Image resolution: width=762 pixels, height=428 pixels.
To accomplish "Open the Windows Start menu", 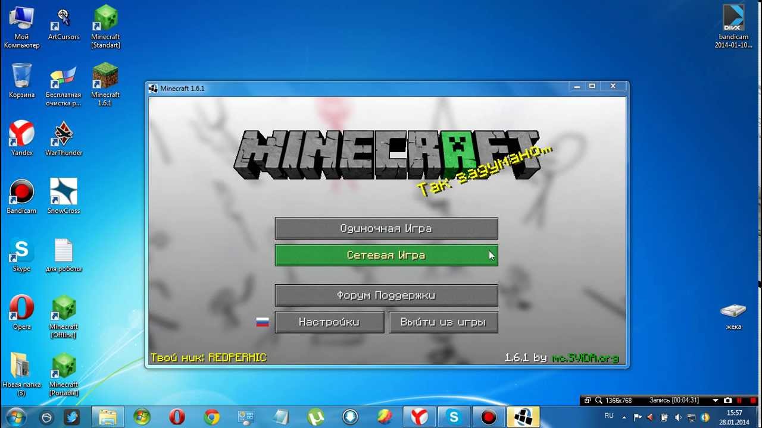I will click(16, 417).
